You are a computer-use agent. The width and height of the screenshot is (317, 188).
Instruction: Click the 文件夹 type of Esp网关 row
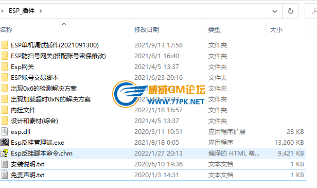pos(218,66)
